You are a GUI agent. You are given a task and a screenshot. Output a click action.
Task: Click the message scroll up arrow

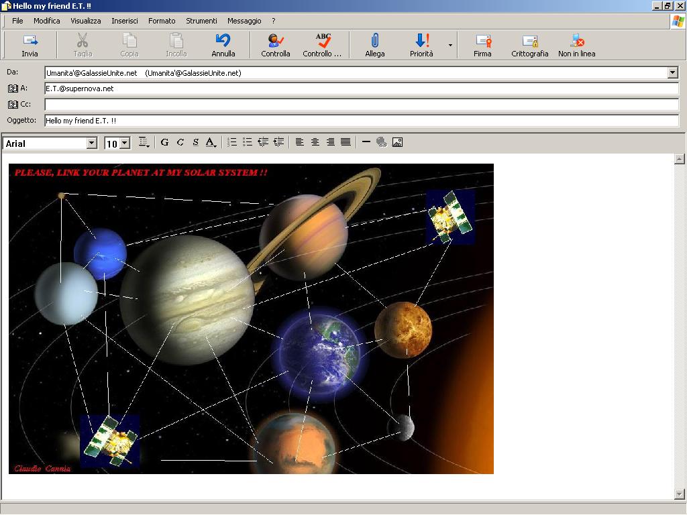679,158
